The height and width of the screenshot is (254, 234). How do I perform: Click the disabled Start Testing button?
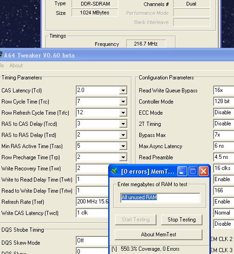pos(136,220)
